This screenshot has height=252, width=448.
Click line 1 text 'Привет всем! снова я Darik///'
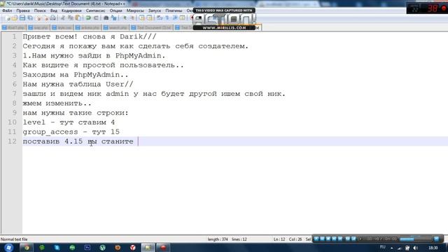90,36
